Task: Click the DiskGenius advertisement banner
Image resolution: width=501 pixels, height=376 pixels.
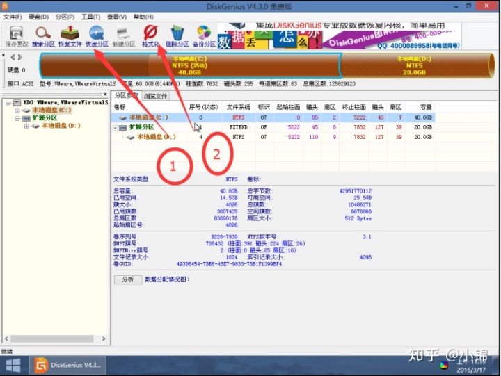Action: pyautogui.click(x=340, y=35)
